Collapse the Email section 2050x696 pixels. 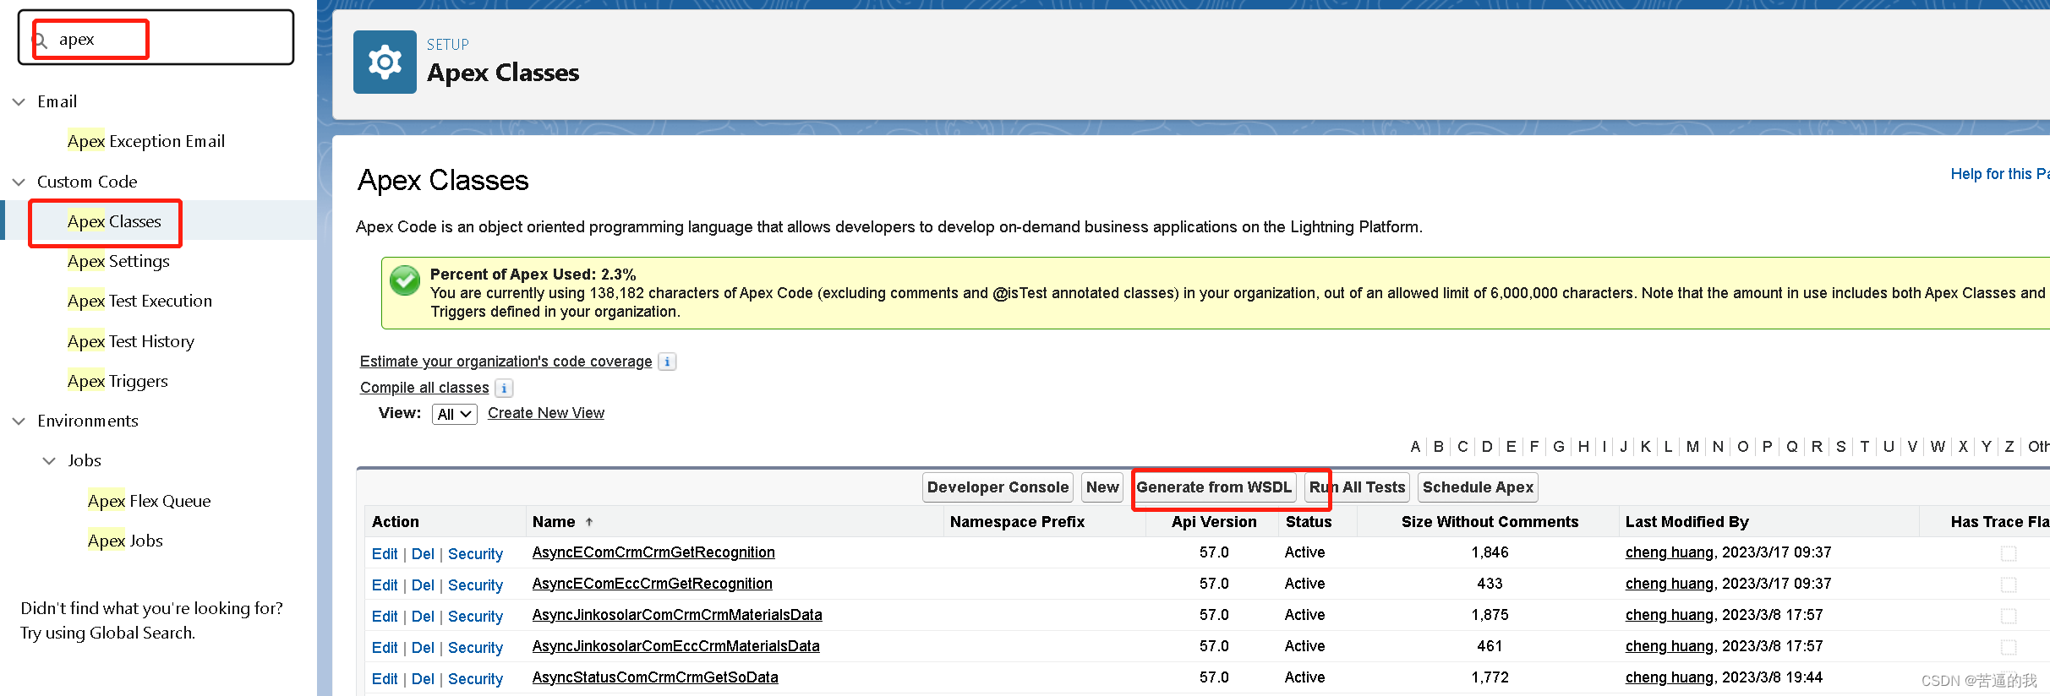[19, 101]
